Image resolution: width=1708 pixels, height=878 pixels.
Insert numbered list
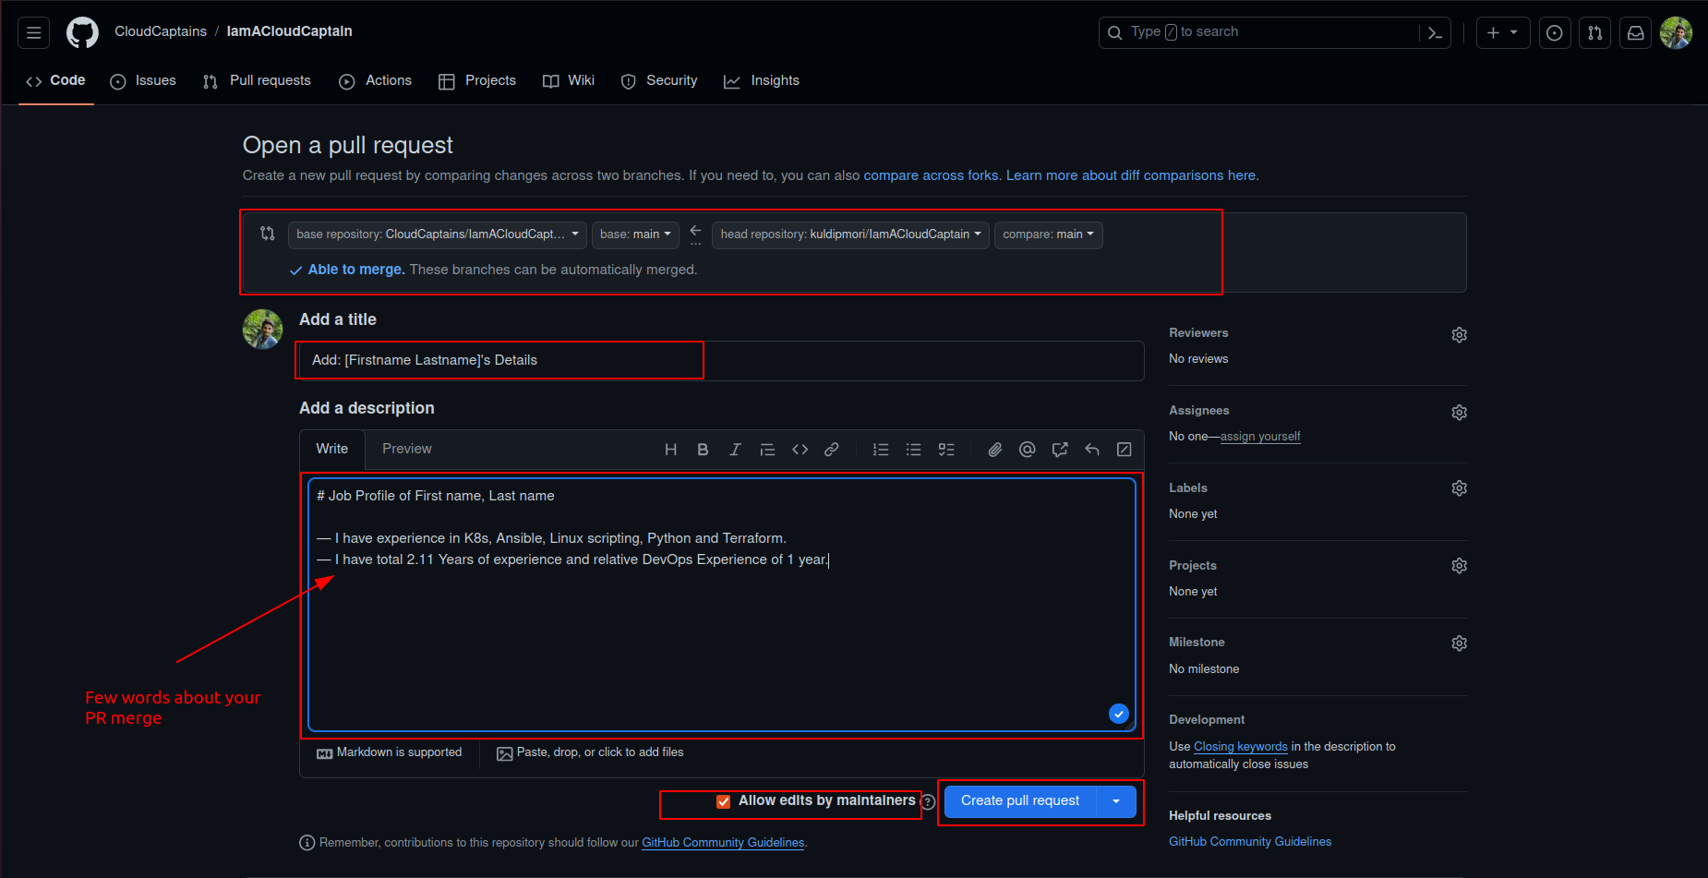click(881, 450)
